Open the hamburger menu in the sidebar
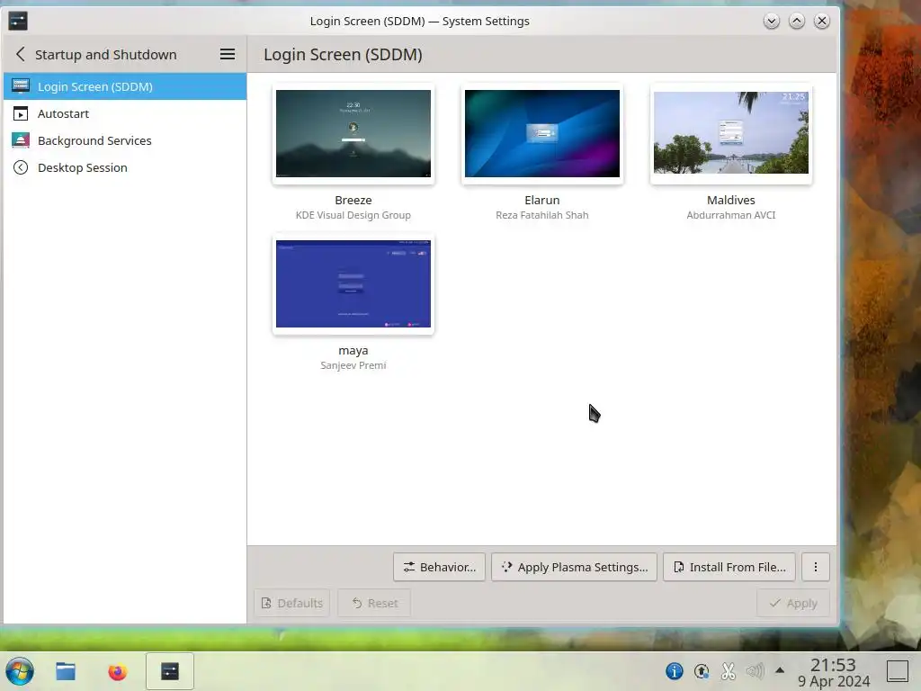The image size is (921, 691). tap(228, 55)
